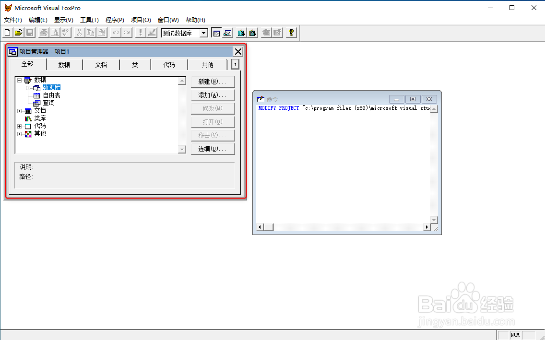This screenshot has width=545, height=340.
Task: Select the 查询 tree item
Action: (x=48, y=103)
